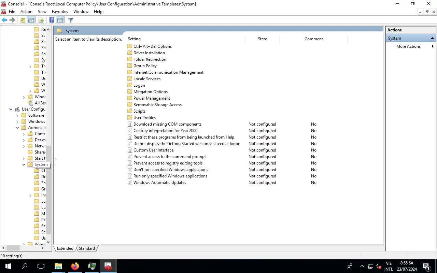Collapse the System tree node

click(24, 164)
